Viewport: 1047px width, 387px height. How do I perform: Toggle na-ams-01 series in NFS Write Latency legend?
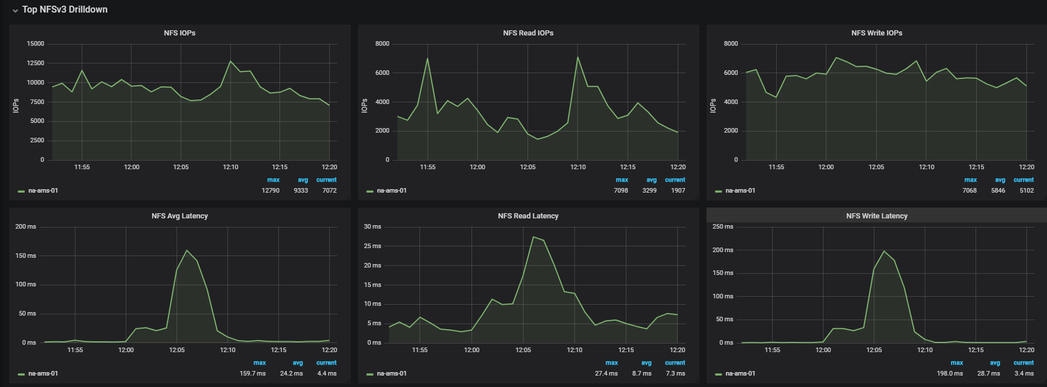pos(740,374)
